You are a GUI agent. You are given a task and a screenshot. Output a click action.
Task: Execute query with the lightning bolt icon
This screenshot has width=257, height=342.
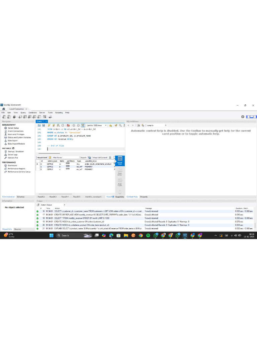pyautogui.click(x=49, y=126)
